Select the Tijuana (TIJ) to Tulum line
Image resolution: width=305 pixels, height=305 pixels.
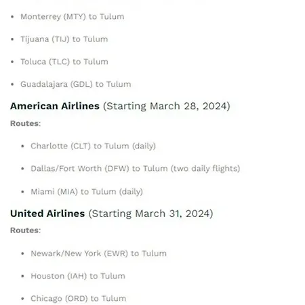[x=64, y=39]
